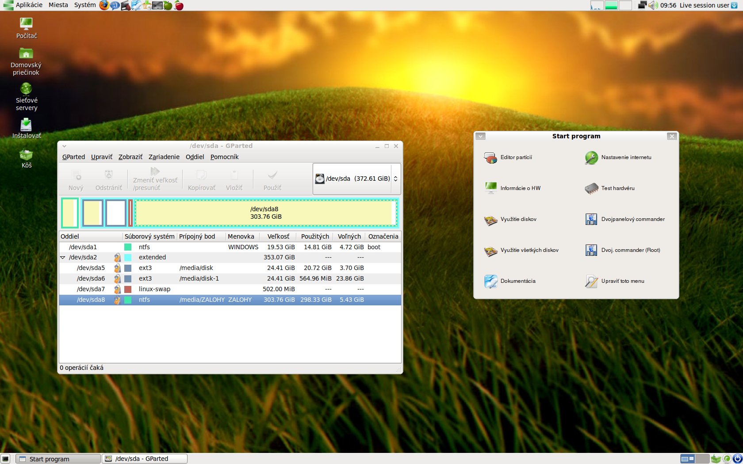Screen dimensions: 743x464
Task: Switch to /dev/sda - GParted taskbar button
Action: (x=145, y=459)
